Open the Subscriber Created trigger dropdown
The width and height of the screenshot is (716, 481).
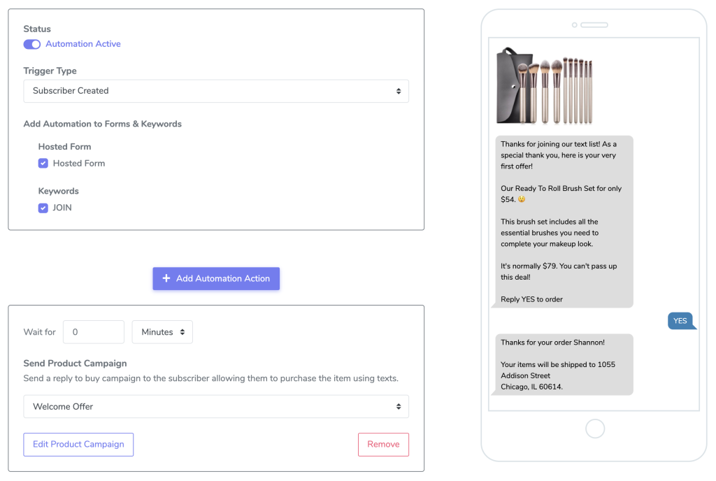point(216,90)
